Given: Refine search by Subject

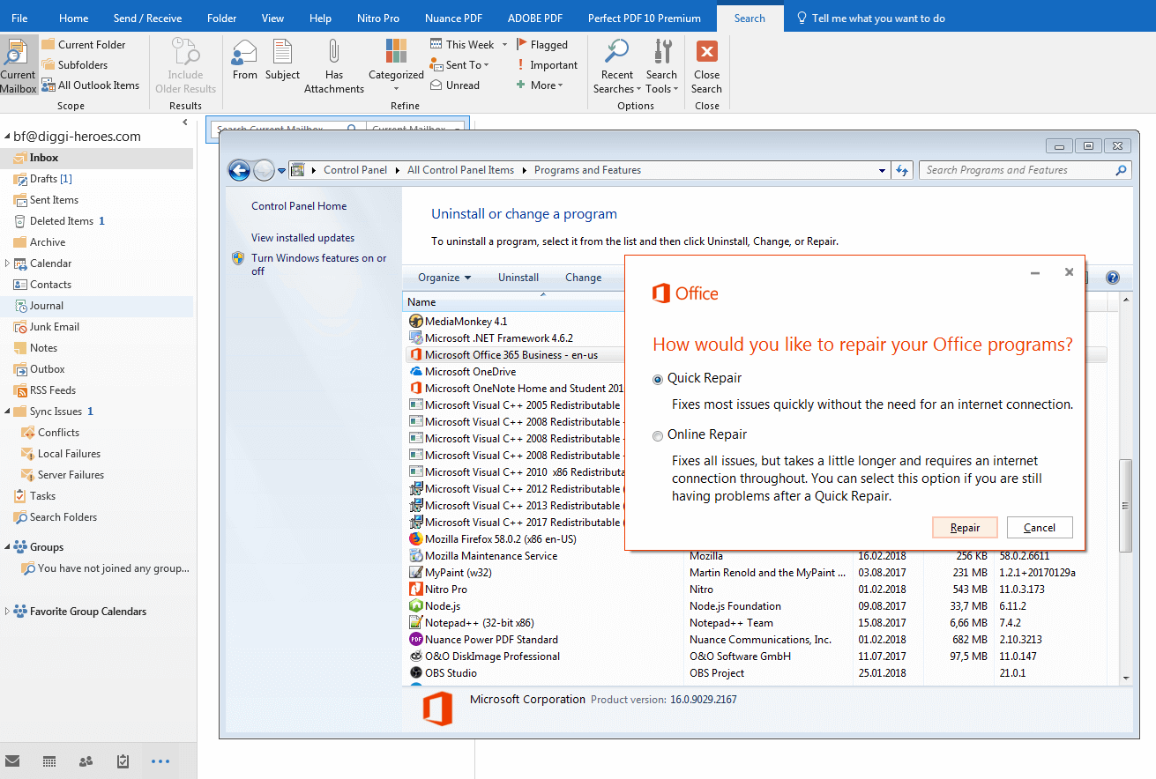Looking at the screenshot, I should pyautogui.click(x=282, y=60).
